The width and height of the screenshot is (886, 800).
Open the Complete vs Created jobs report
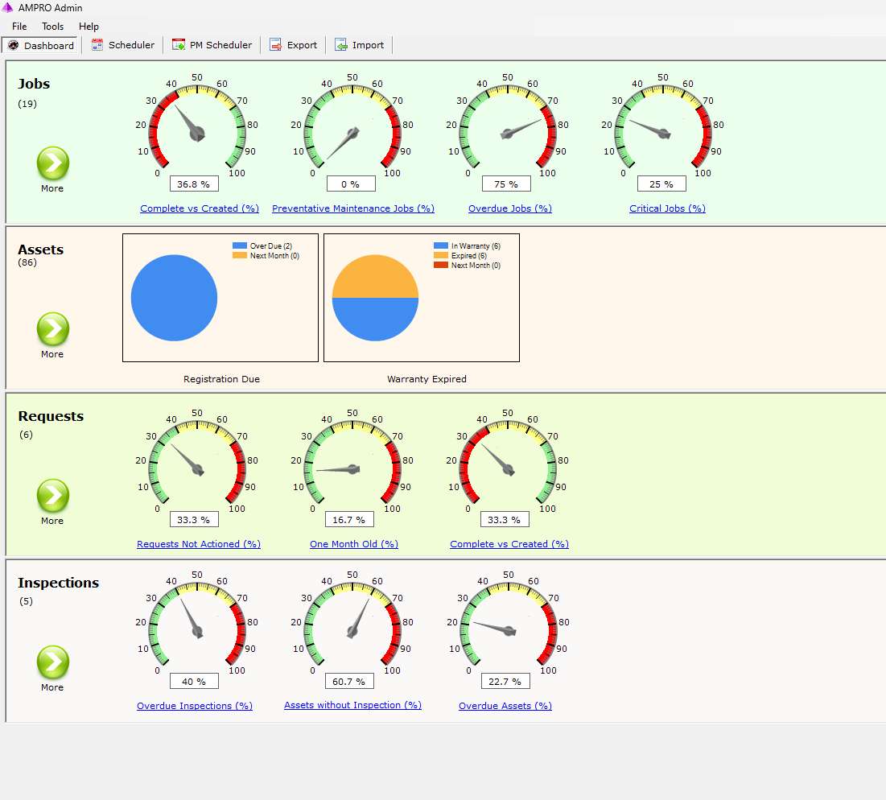pos(199,208)
